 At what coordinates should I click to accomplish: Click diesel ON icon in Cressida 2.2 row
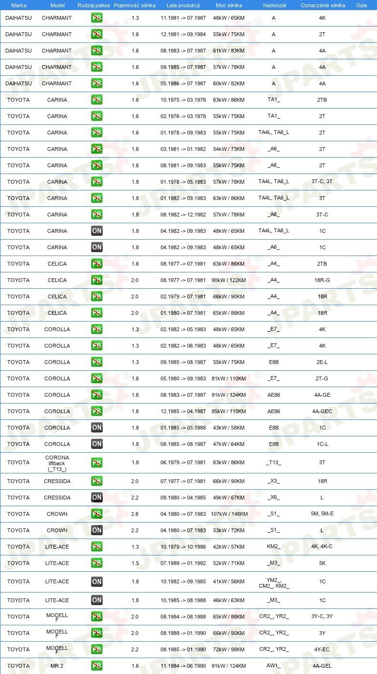pyautogui.click(x=97, y=498)
